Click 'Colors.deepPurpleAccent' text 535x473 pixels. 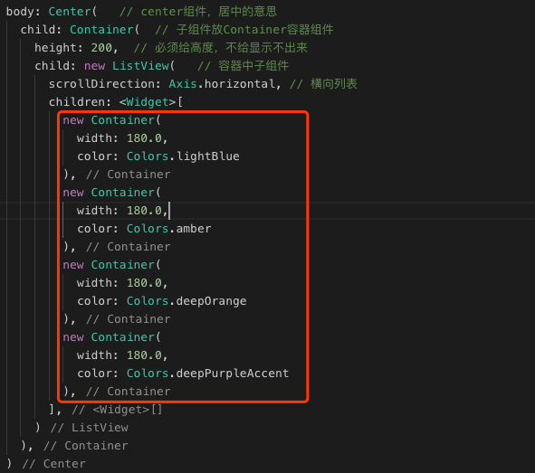[208, 374]
